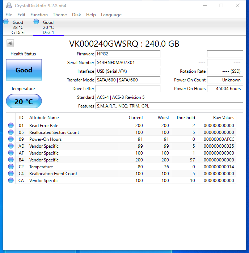Switch to the Disk 1 tab
Screen dimensions: 249x253
[x=48, y=27]
